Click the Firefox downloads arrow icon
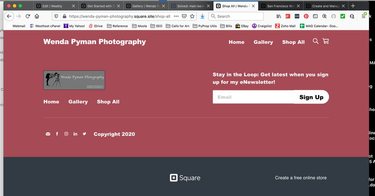This screenshot has width=375, height=196. pyautogui.click(x=202, y=16)
